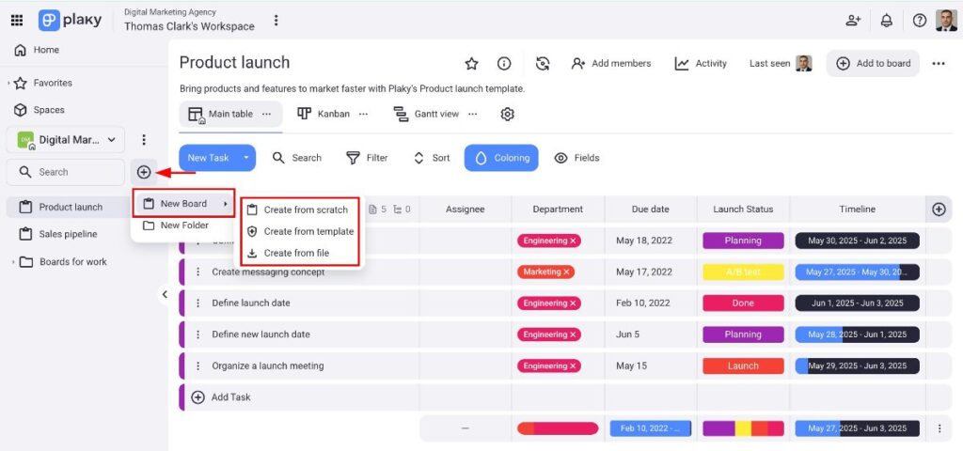Click the Department column header
Image resolution: width=963 pixels, height=451 pixels.
pyautogui.click(x=558, y=210)
